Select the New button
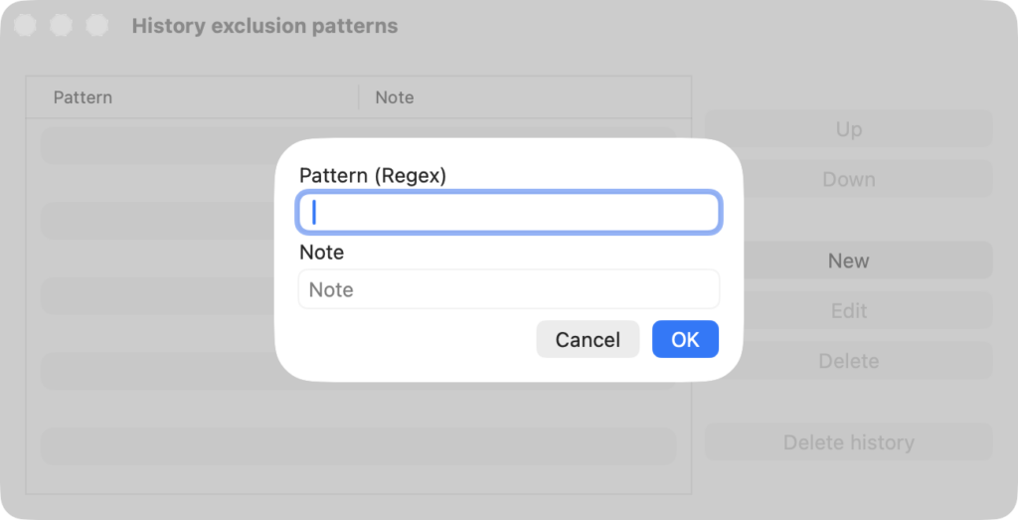 point(849,260)
